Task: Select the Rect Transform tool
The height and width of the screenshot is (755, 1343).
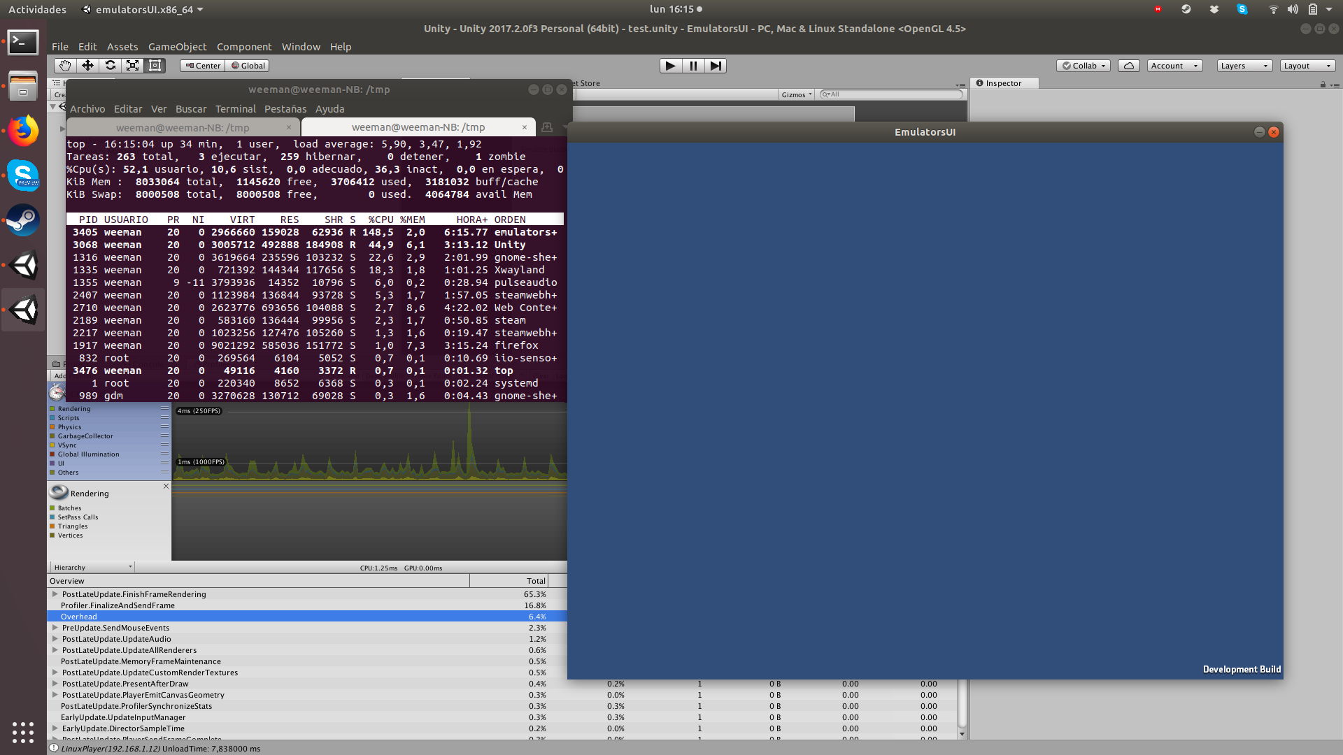Action: pyautogui.click(x=155, y=65)
